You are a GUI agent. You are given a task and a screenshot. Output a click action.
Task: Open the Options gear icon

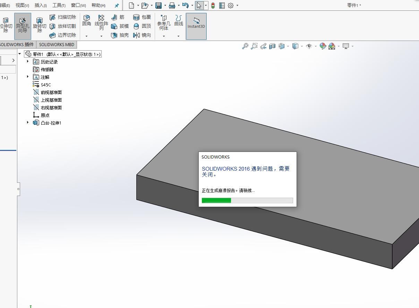[231, 5]
